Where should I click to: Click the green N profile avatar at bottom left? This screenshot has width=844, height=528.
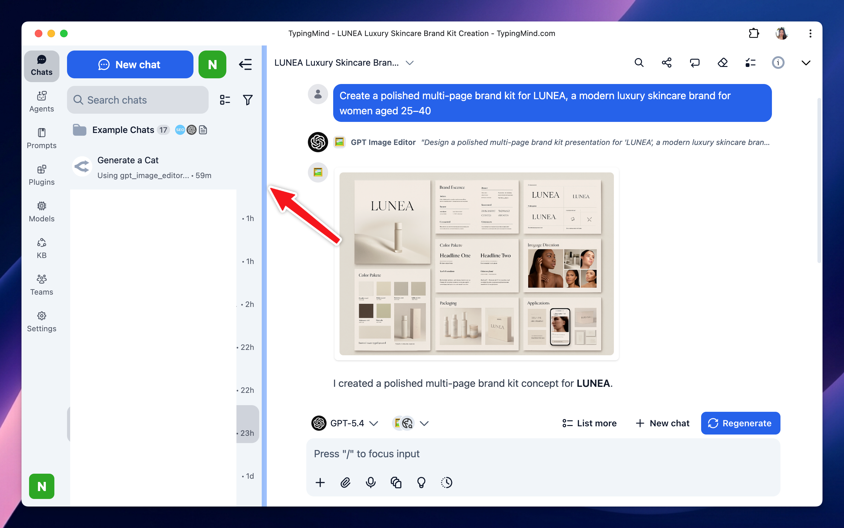(x=42, y=486)
